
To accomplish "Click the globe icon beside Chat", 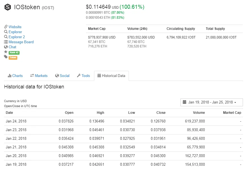I will 6,47.
